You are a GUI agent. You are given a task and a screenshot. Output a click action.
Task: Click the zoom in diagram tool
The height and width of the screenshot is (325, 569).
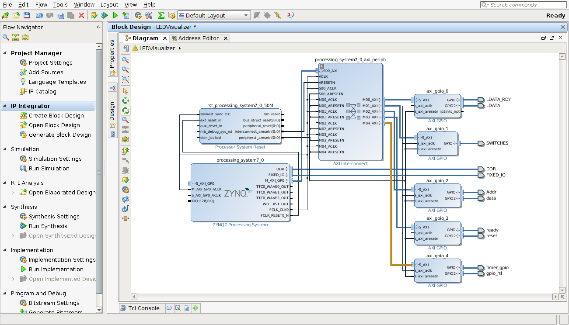tap(126, 60)
